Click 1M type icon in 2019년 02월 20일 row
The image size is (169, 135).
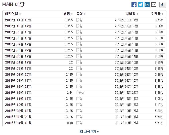[79, 74]
